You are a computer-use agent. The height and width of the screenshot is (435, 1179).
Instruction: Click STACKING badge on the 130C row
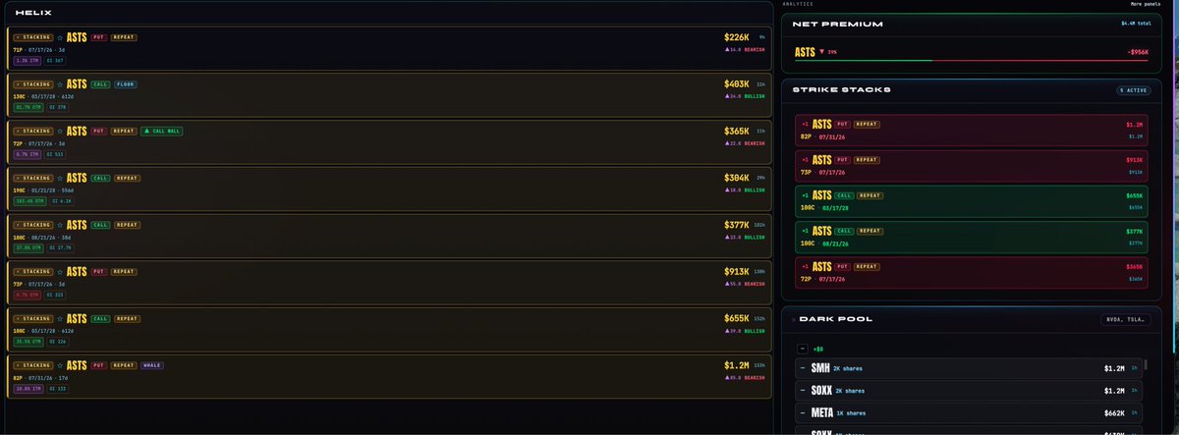pos(32,84)
